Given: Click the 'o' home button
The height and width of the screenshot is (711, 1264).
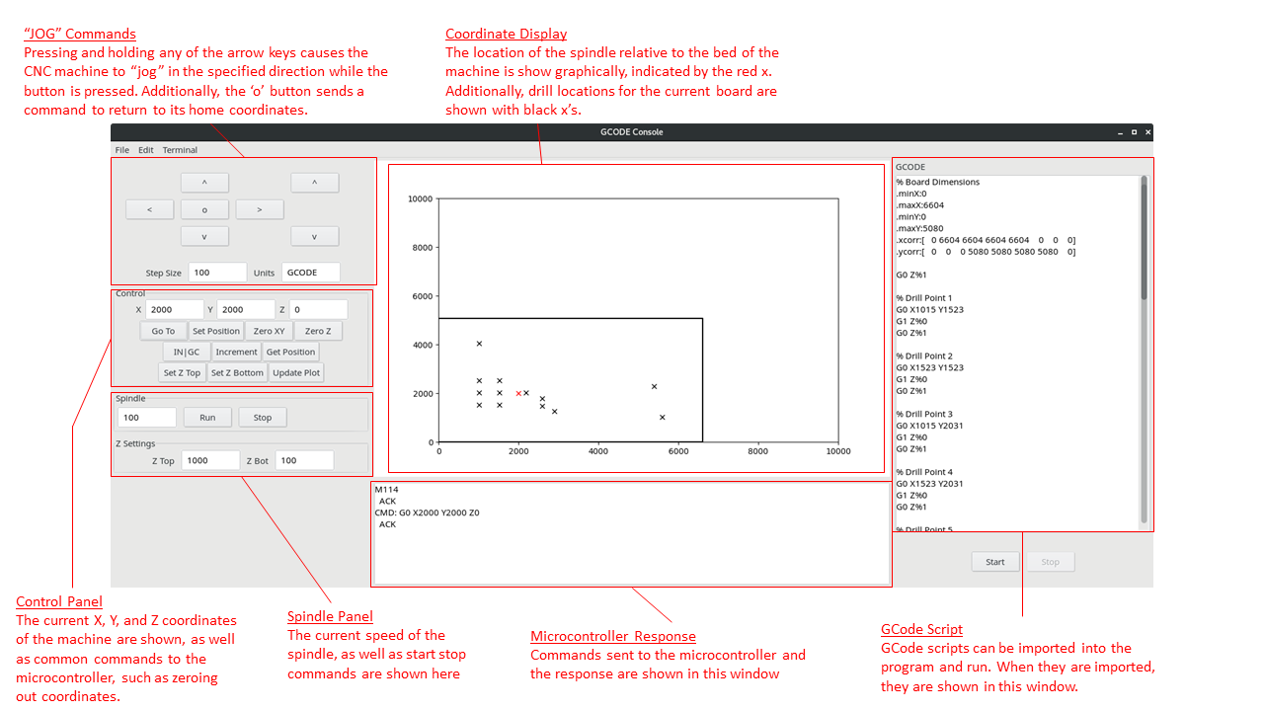Looking at the screenshot, I should pos(205,209).
